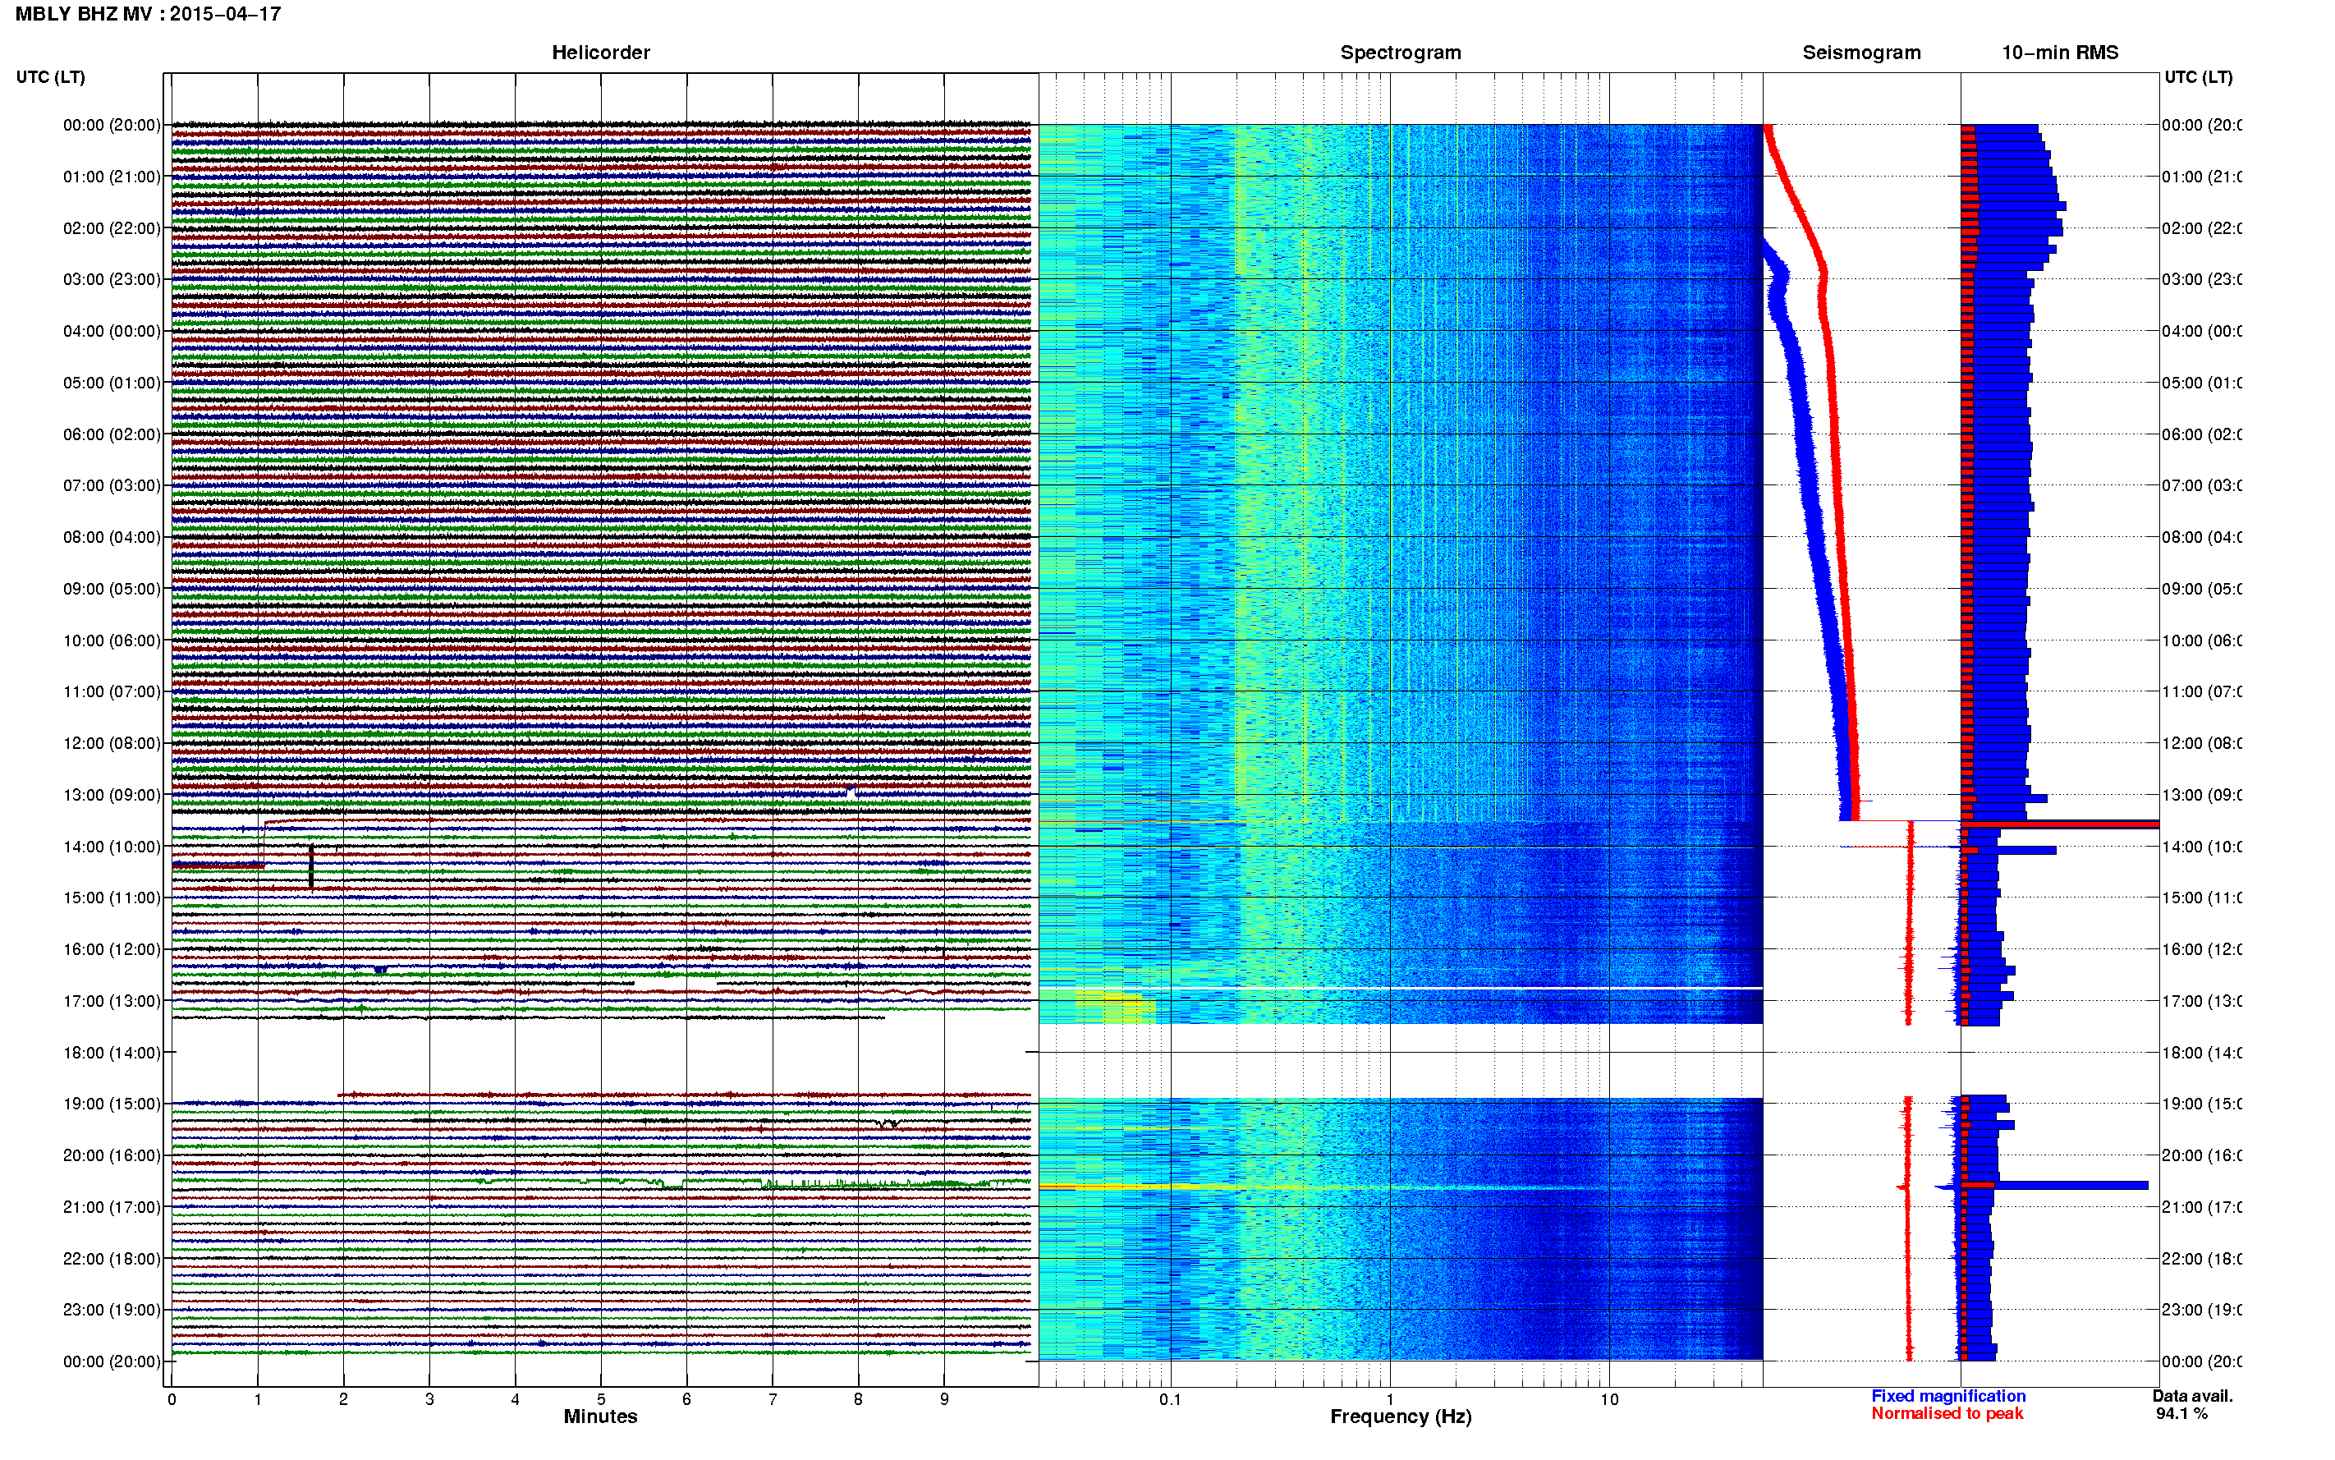Image resolution: width=2335 pixels, height=1460 pixels.
Task: Click the title 'MBLY BHZ MV : 2015-04-17'
Action: 148,13
